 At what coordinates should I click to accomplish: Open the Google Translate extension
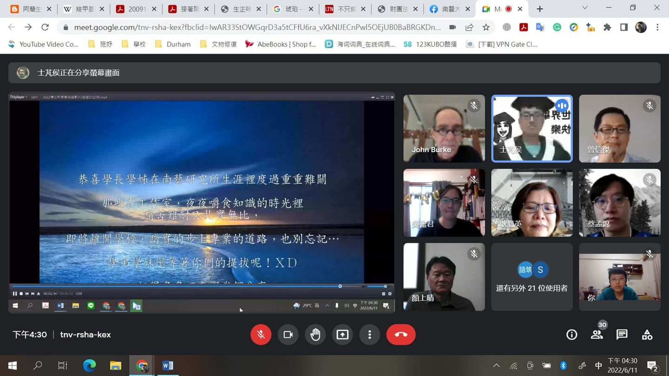[x=540, y=27]
